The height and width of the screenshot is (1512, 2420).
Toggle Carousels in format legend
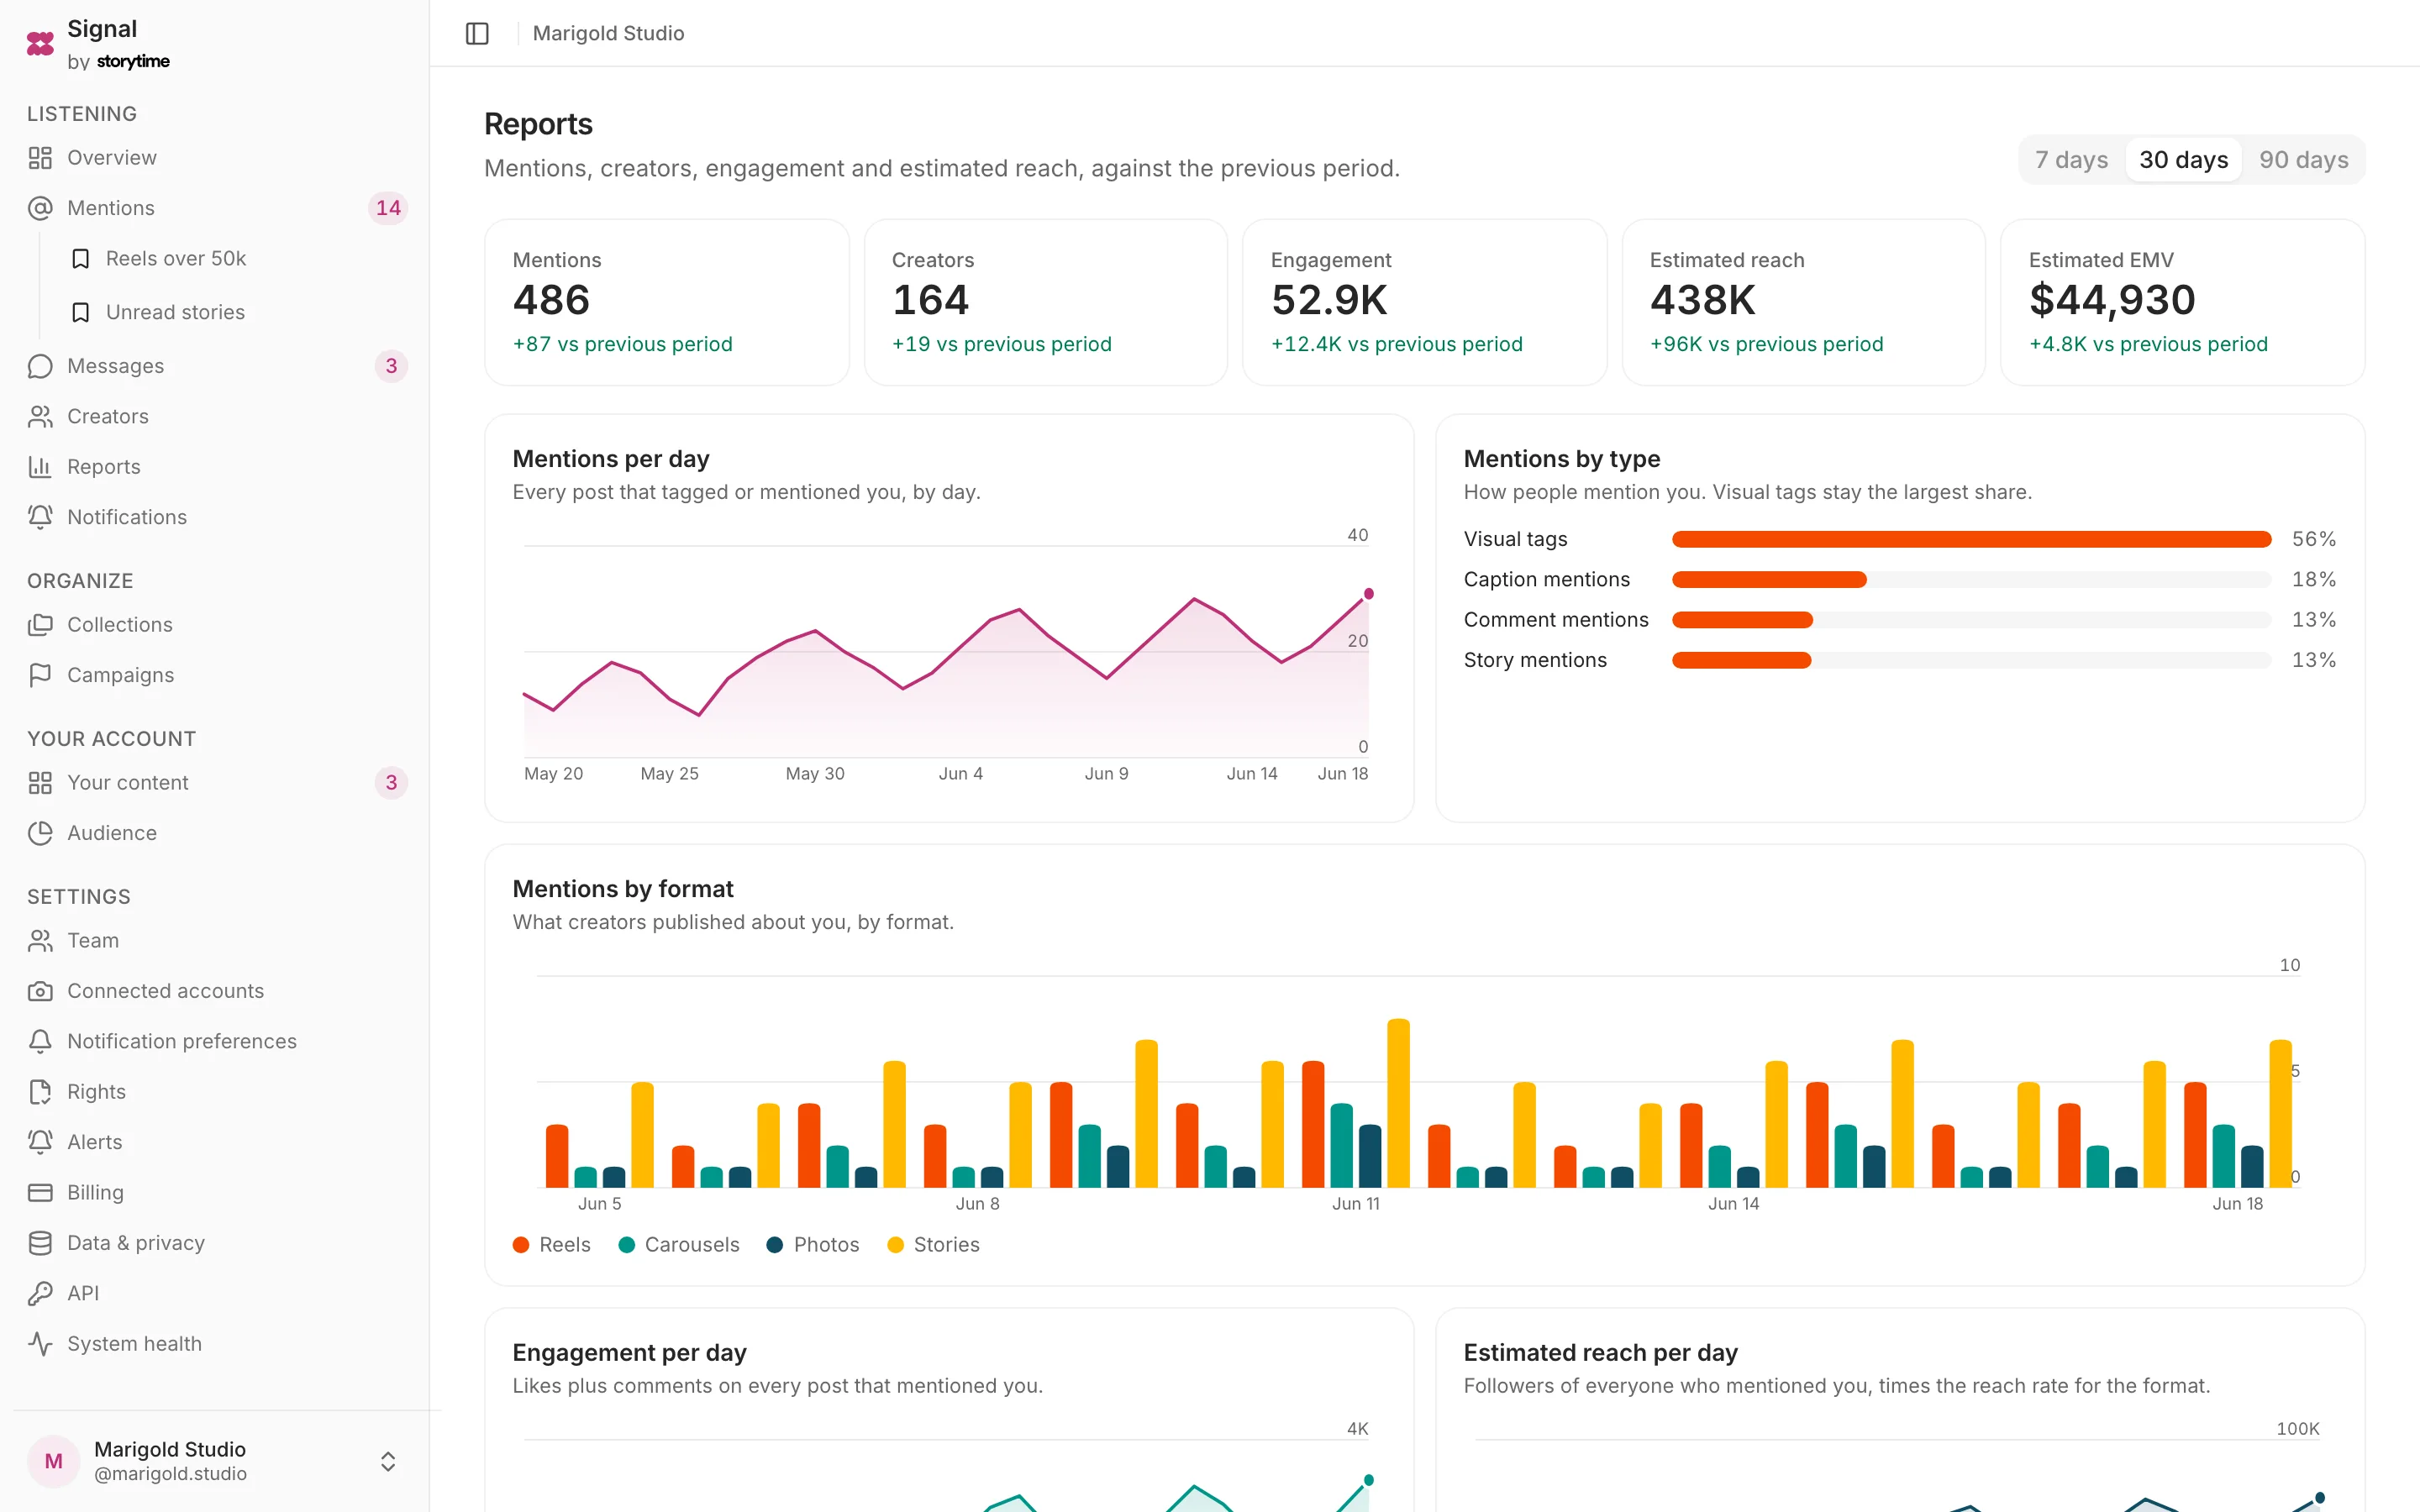point(679,1245)
